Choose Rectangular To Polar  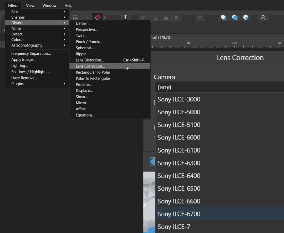point(110,72)
